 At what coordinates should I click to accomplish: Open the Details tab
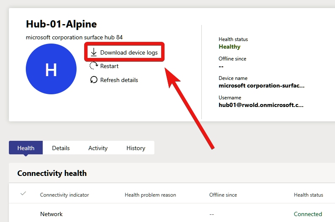coord(61,148)
